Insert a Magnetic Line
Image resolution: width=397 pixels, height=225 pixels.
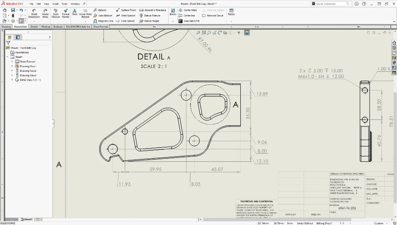pyautogui.click(x=103, y=21)
